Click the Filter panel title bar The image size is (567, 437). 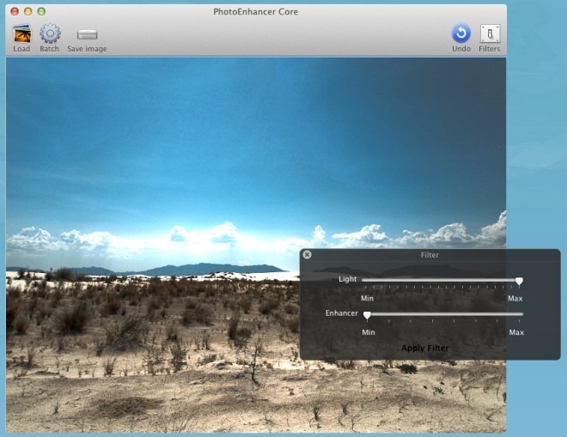[x=430, y=255]
